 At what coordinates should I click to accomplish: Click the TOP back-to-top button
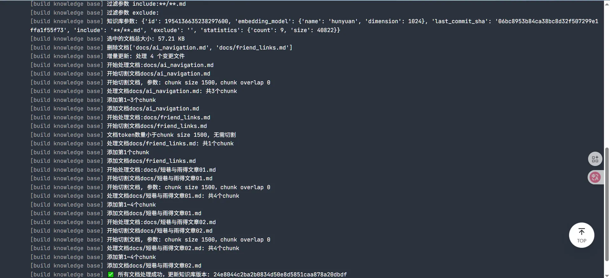[x=581, y=235]
